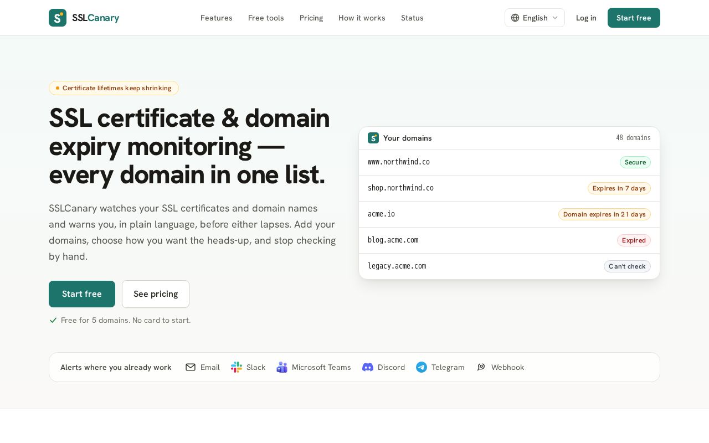Click the Expired status badge
Viewport: 709px width, 443px height.
(x=634, y=240)
